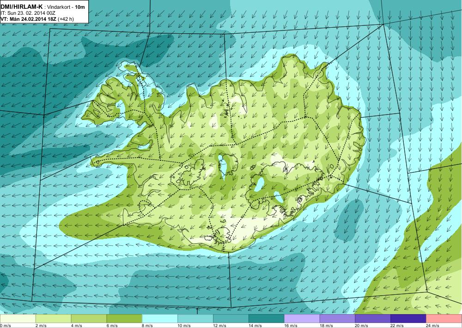The width and height of the screenshot is (462, 328).
Task: Click the medium teal 12 m/s legend swatch
Action: point(231,319)
